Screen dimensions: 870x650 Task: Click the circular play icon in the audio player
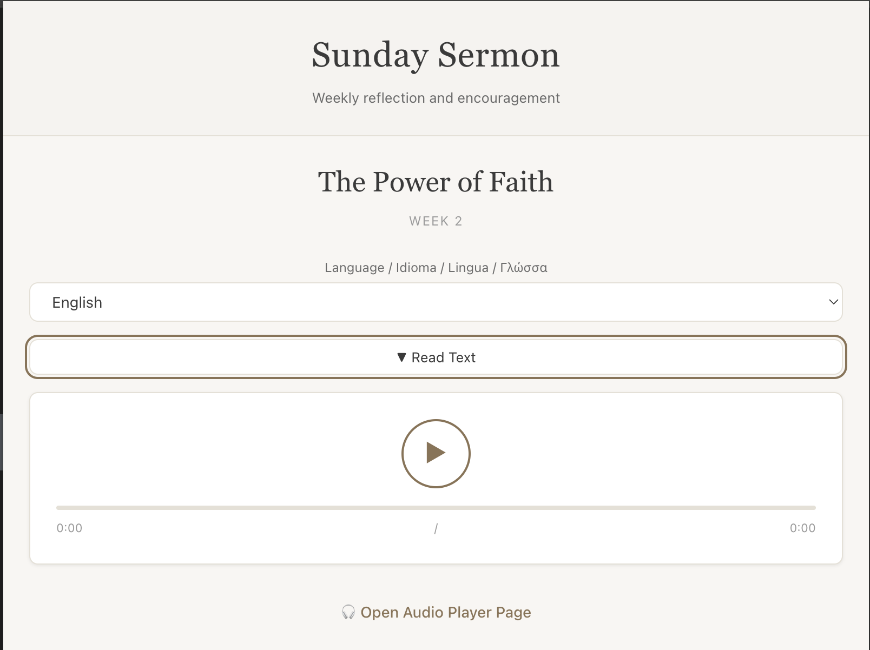[x=435, y=454]
